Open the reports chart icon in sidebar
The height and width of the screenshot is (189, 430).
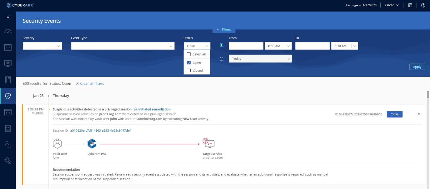(8, 128)
